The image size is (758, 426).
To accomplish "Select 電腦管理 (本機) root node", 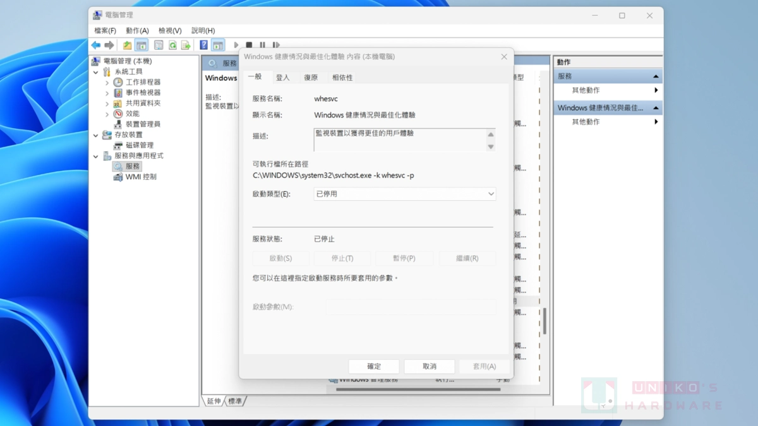I will 127,61.
